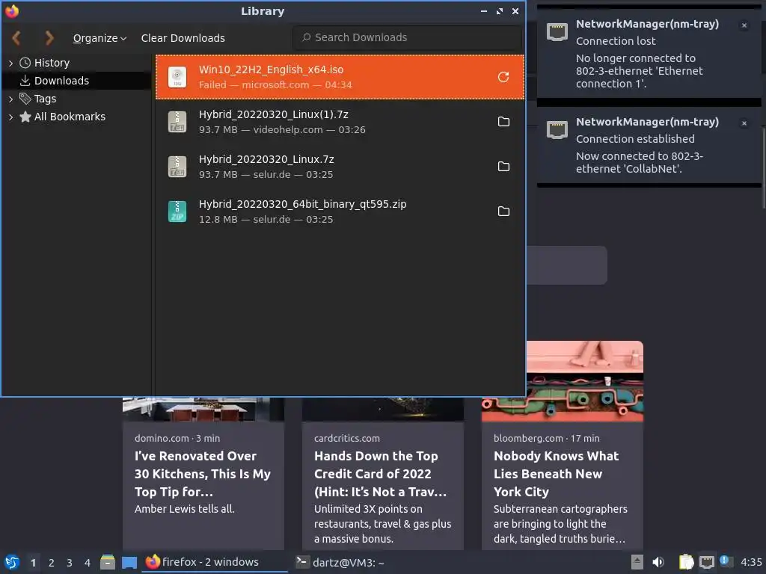The height and width of the screenshot is (574, 766).
Task: Open containing folder for Hybrid_20220320_Linux.7z
Action: 503,167
